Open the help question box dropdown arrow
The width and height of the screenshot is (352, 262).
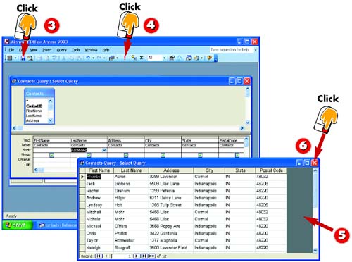[x=256, y=50]
